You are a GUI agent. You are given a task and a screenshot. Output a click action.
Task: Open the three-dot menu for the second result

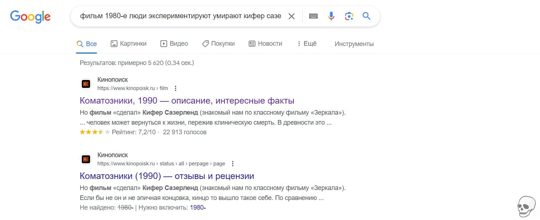tap(233, 164)
